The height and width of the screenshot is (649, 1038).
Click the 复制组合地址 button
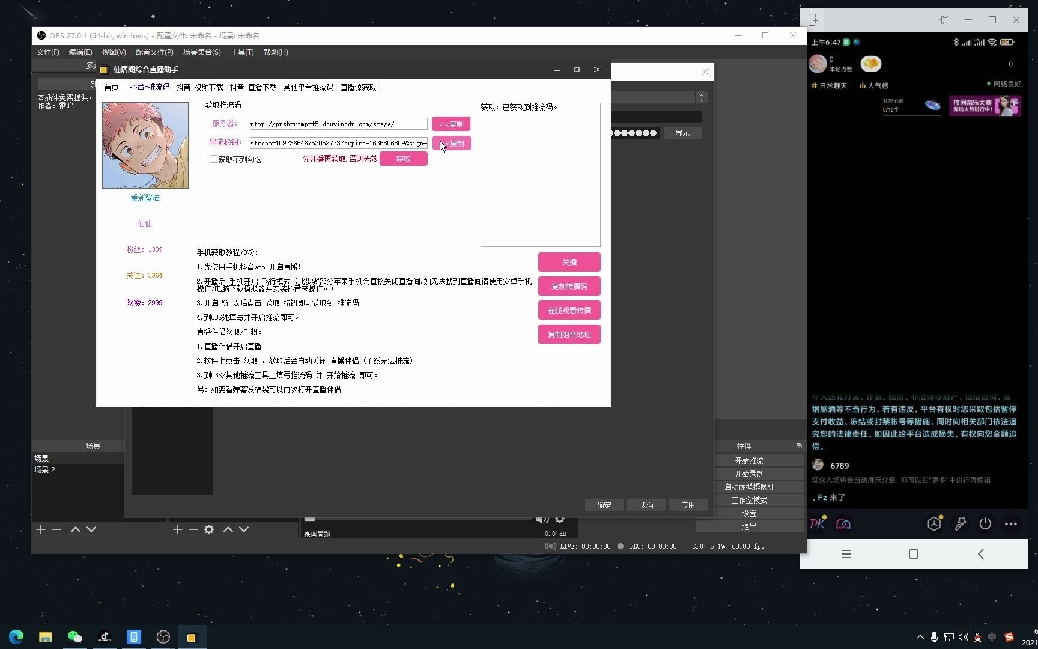coord(569,334)
